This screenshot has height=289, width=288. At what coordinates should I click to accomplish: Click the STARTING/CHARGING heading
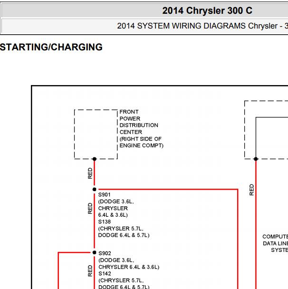pos(51,47)
